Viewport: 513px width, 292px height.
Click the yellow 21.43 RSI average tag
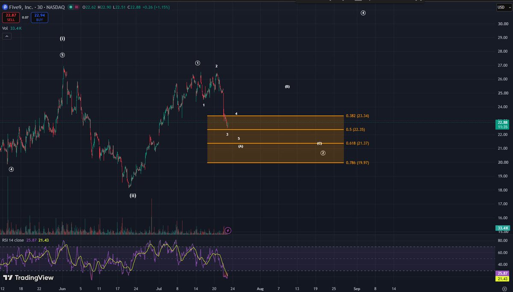502,278
